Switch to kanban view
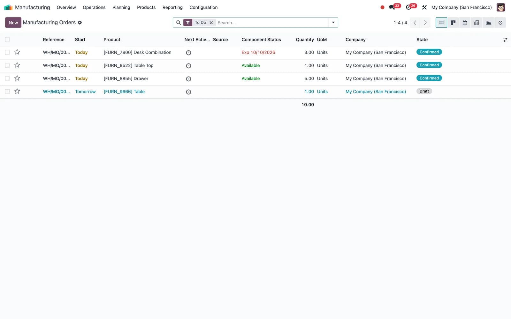 pos(453,23)
